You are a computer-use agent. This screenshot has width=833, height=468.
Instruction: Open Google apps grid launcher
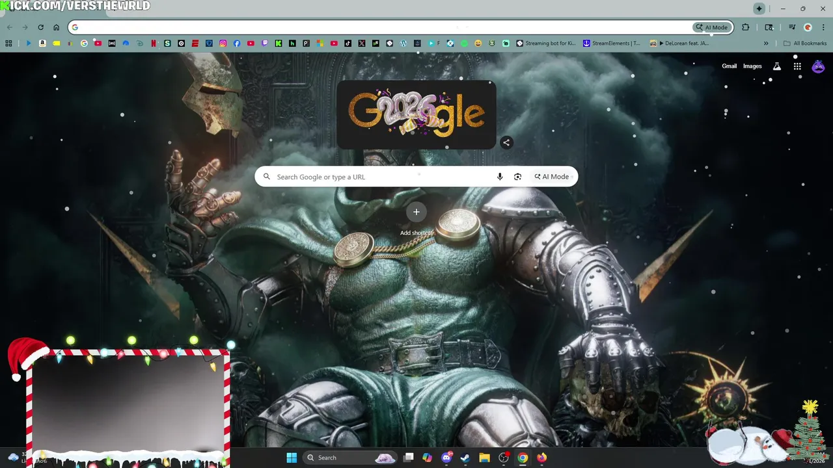pos(797,66)
